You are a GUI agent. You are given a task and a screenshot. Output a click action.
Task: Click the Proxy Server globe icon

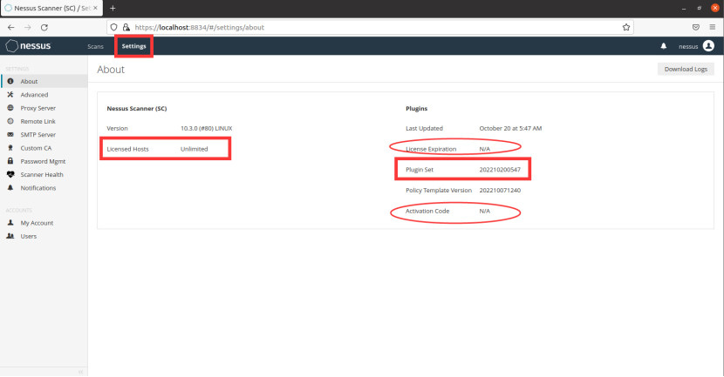click(x=10, y=108)
